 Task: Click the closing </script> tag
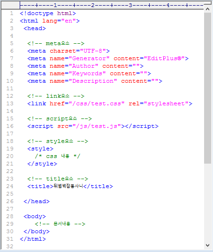[142, 126]
